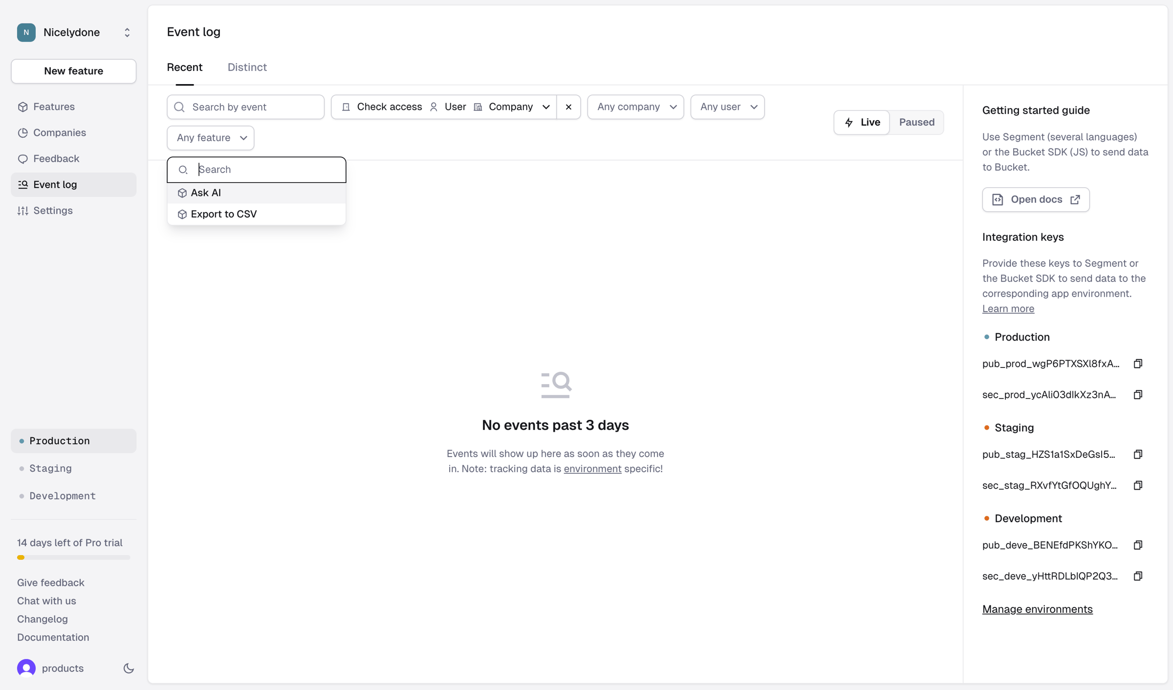The image size is (1173, 690).
Task: Copy the Staging secret key
Action: tap(1138, 485)
